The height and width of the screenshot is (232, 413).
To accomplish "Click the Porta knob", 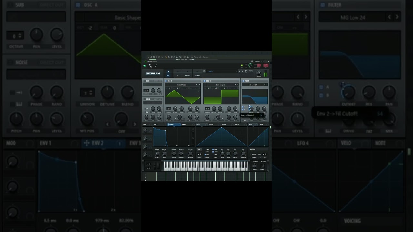I will [254, 166].
